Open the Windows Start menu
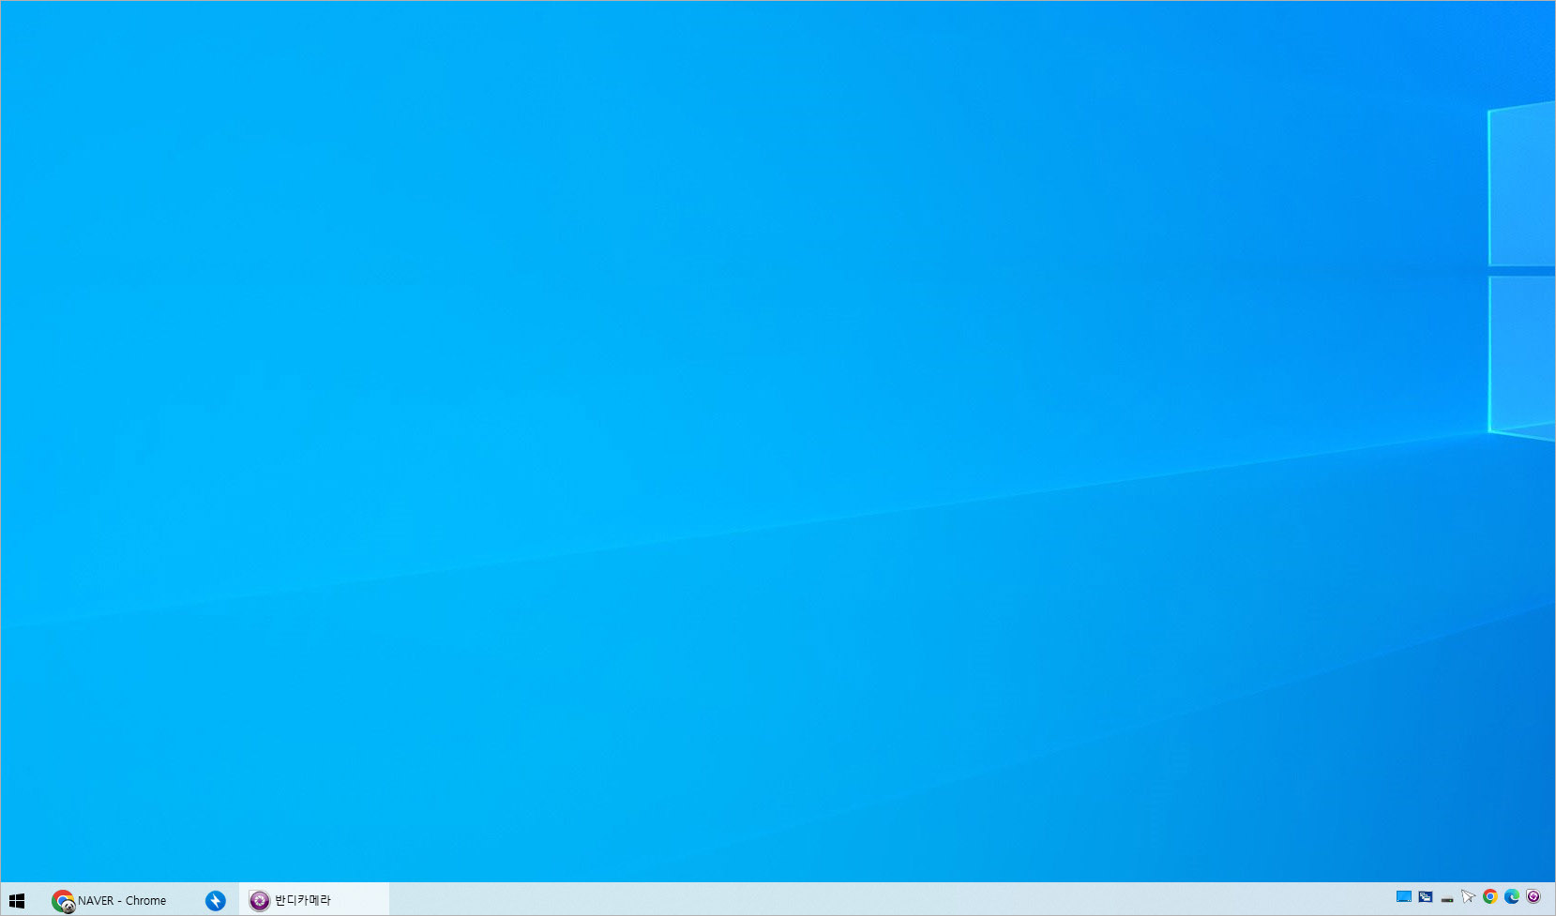 16,900
